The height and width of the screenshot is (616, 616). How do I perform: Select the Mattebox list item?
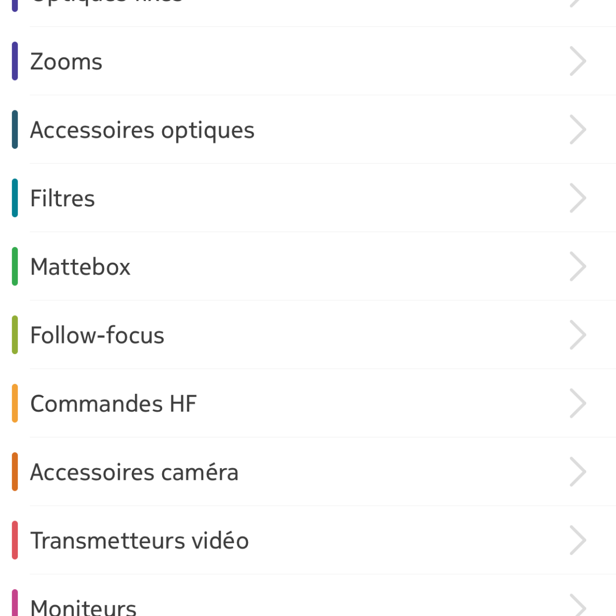coord(308,266)
